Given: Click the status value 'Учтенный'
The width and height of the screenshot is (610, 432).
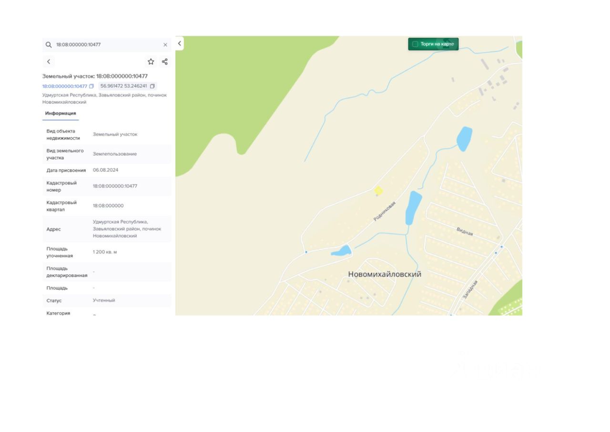Looking at the screenshot, I should click(x=104, y=300).
